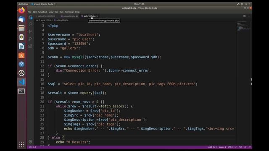
Task: Click the "0 Results" string on line 29
Action: (77, 142)
